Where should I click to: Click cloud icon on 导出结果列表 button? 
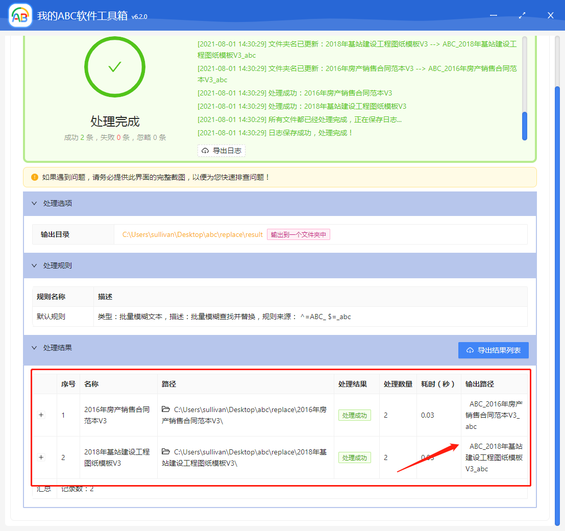point(470,350)
